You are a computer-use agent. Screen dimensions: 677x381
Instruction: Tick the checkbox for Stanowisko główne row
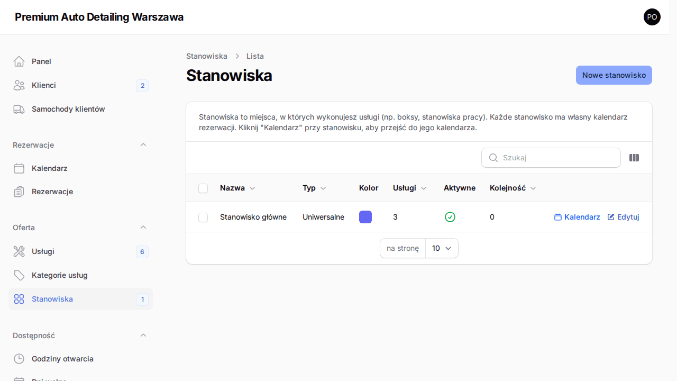[203, 217]
